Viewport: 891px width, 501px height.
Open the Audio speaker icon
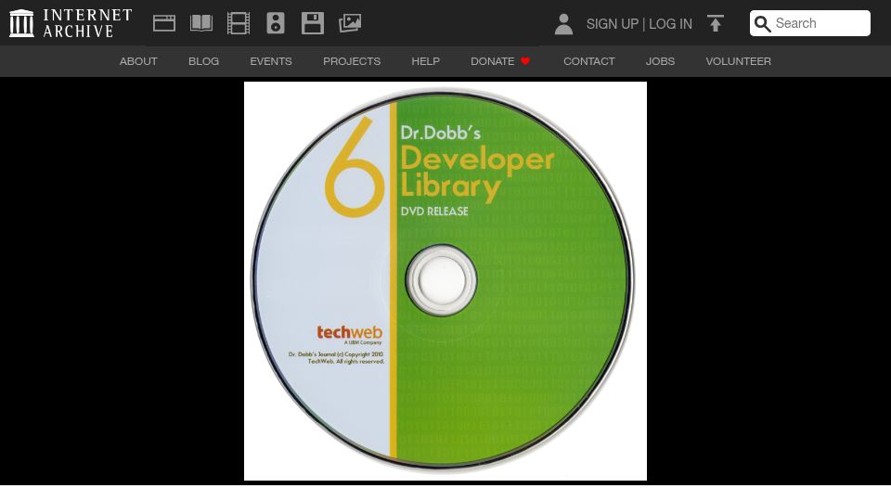(x=276, y=23)
